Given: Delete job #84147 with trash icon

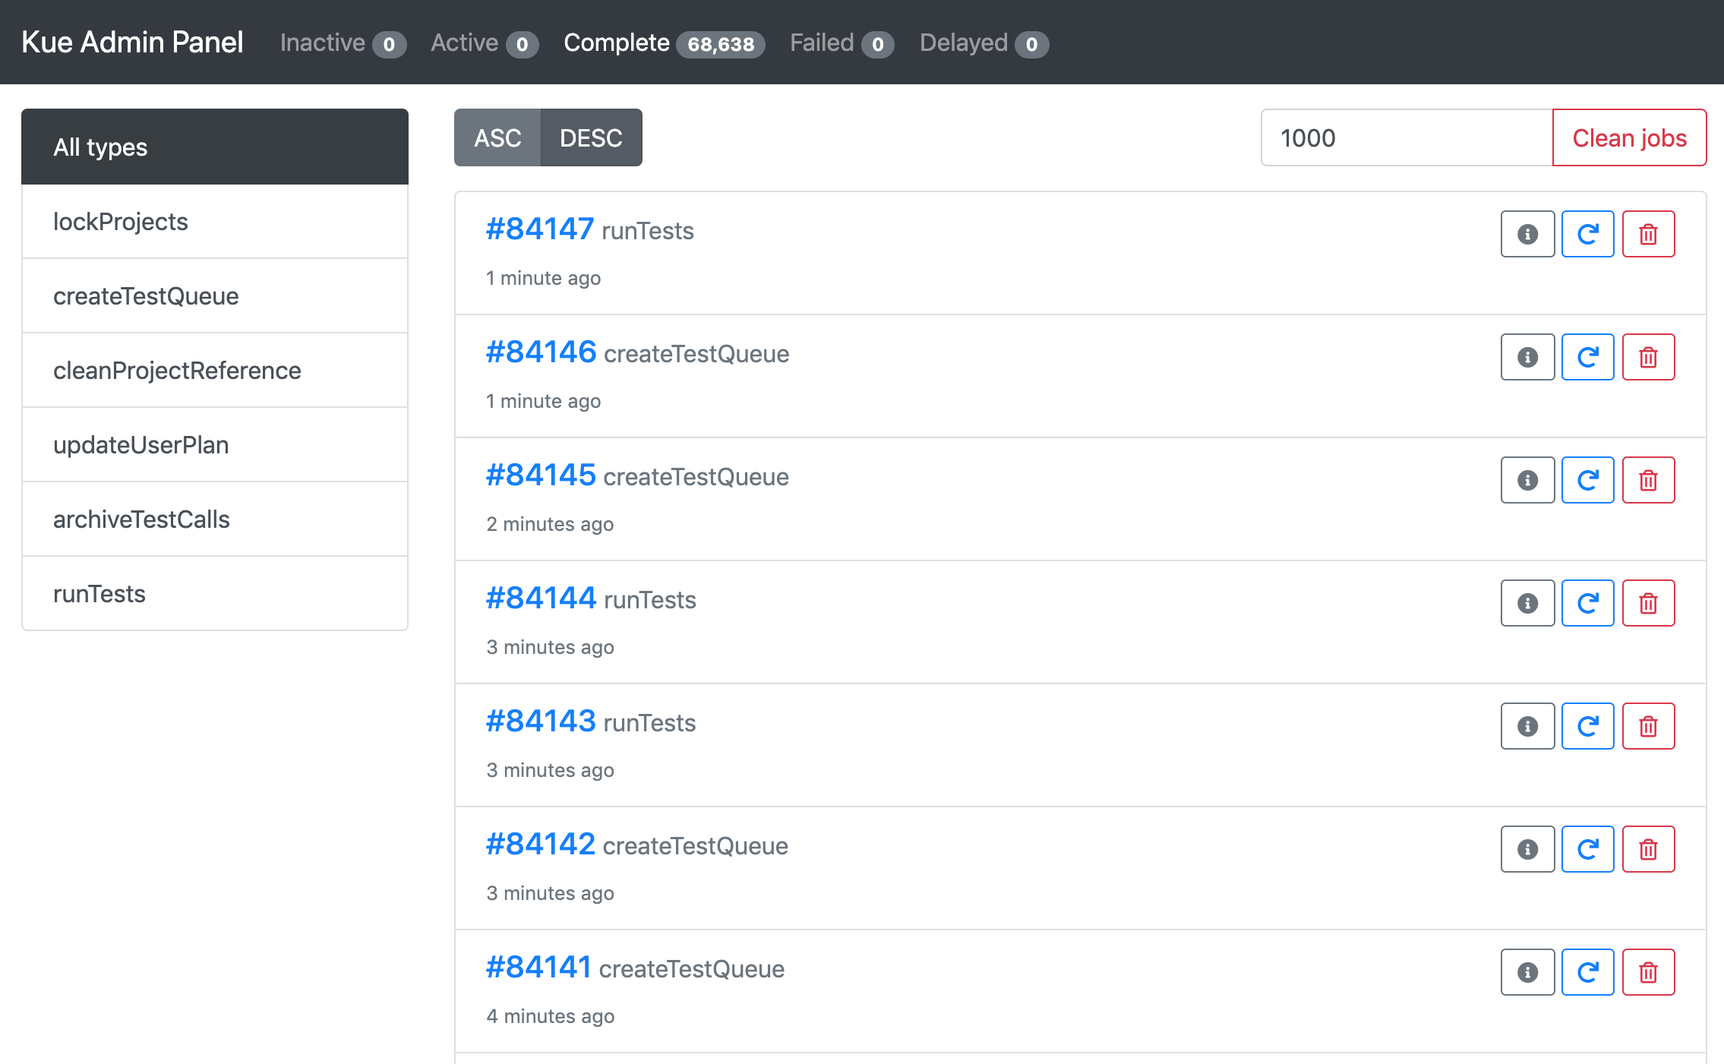Looking at the screenshot, I should click(1648, 234).
